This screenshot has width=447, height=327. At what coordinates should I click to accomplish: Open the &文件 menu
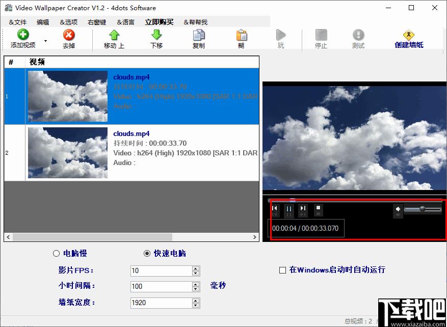[x=18, y=22]
